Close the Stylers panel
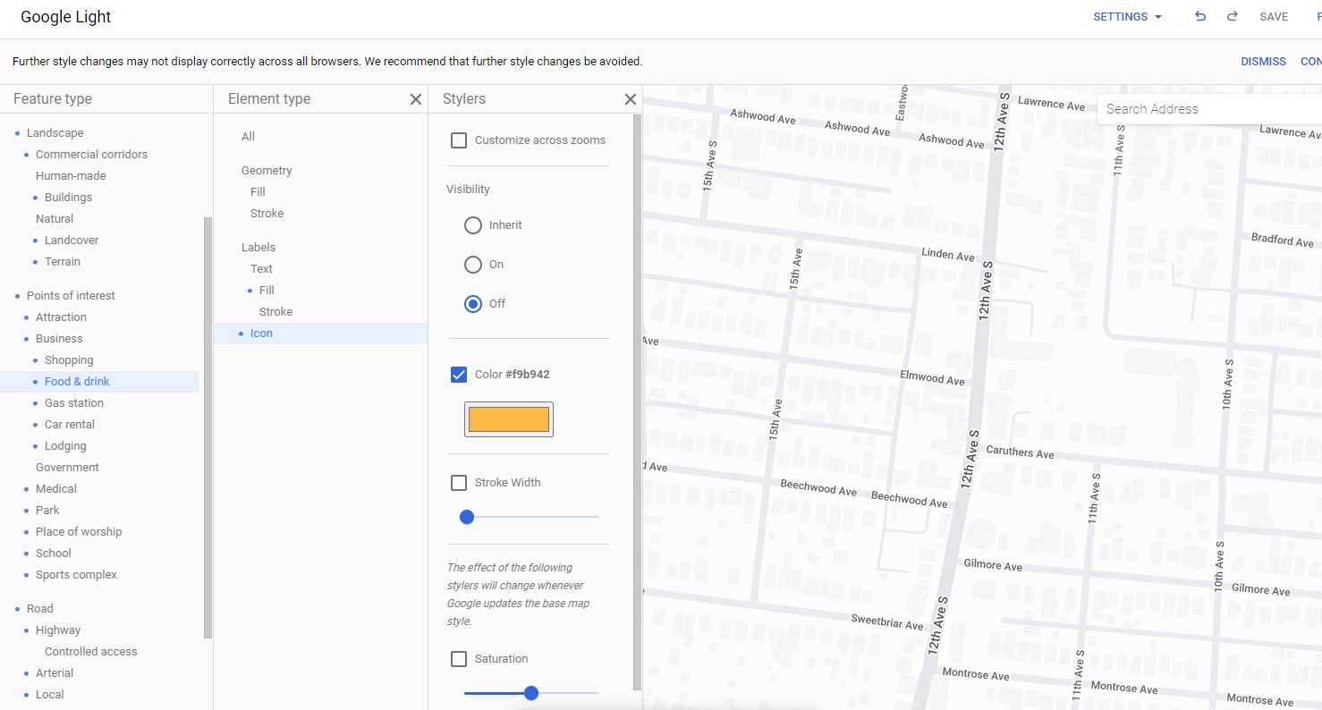This screenshot has width=1322, height=710. click(x=630, y=99)
